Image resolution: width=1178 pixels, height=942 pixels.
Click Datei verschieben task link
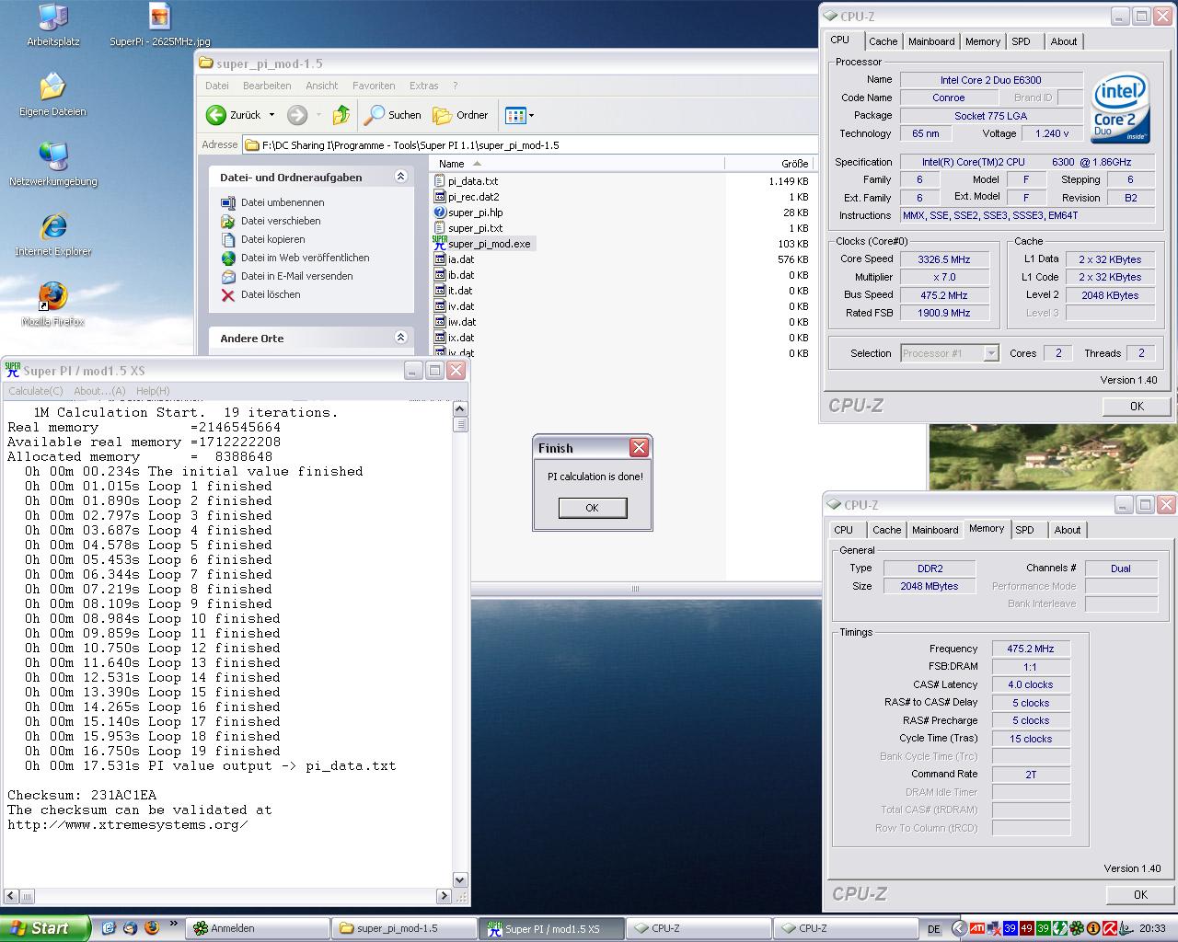281,221
